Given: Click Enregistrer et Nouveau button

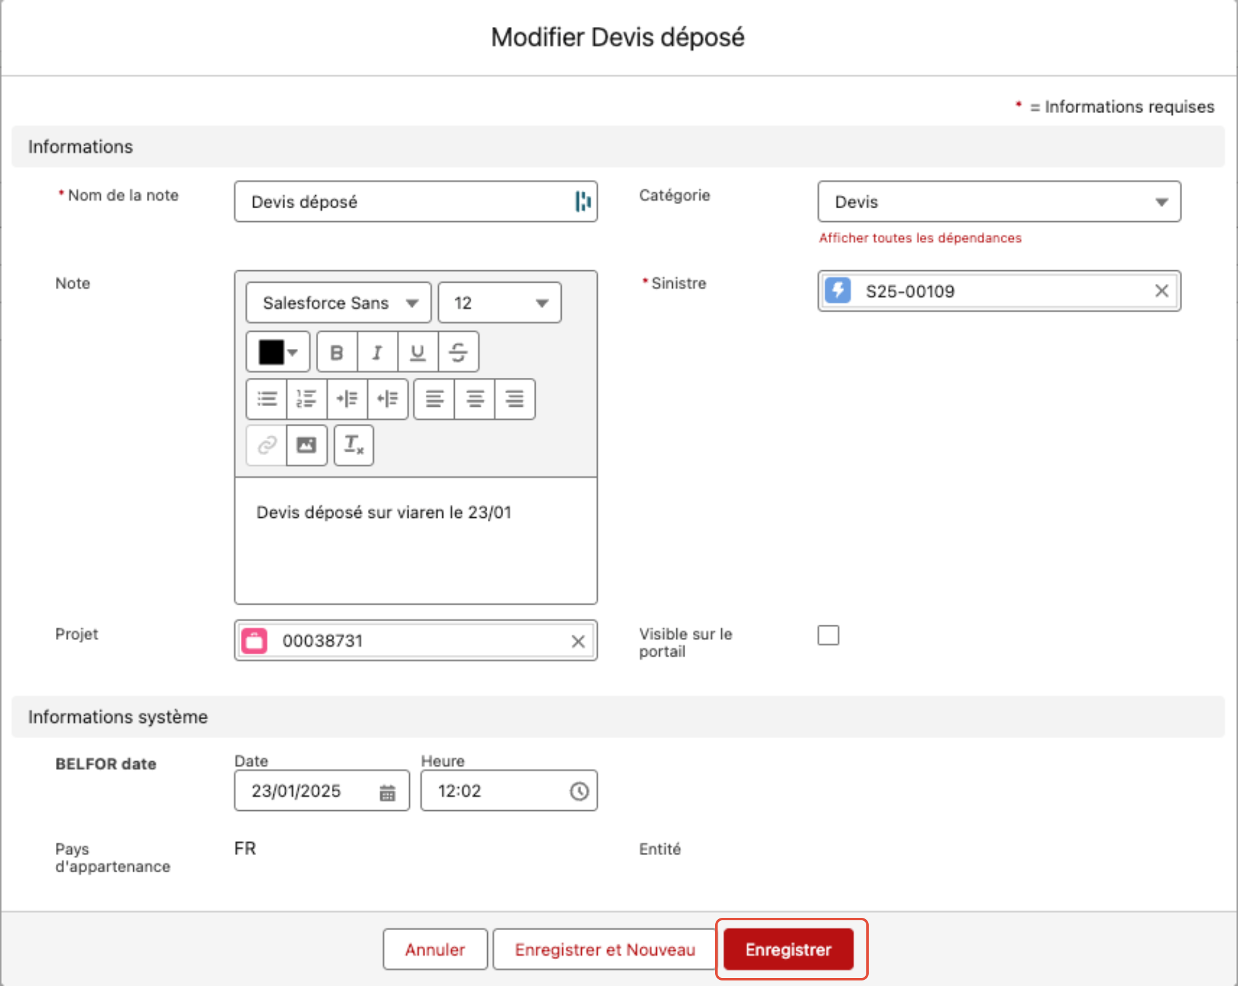Looking at the screenshot, I should pyautogui.click(x=605, y=950).
